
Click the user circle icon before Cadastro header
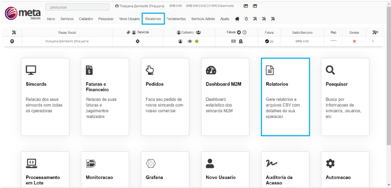click(x=178, y=32)
